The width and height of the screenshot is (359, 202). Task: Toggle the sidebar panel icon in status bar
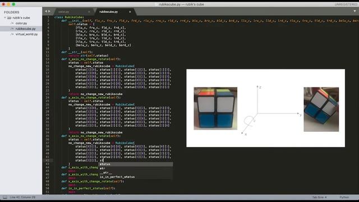coord(5,197)
